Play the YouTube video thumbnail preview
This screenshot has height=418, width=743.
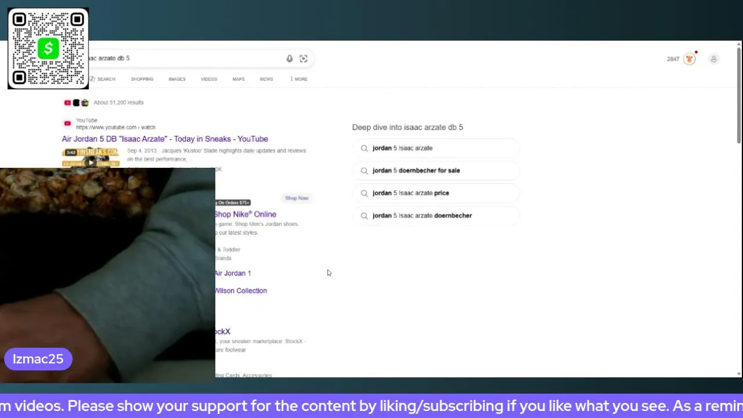[91, 158]
